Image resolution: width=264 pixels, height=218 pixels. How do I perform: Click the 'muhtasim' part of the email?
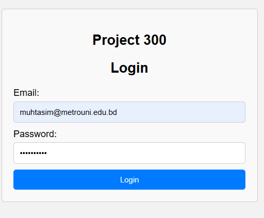tap(37, 112)
